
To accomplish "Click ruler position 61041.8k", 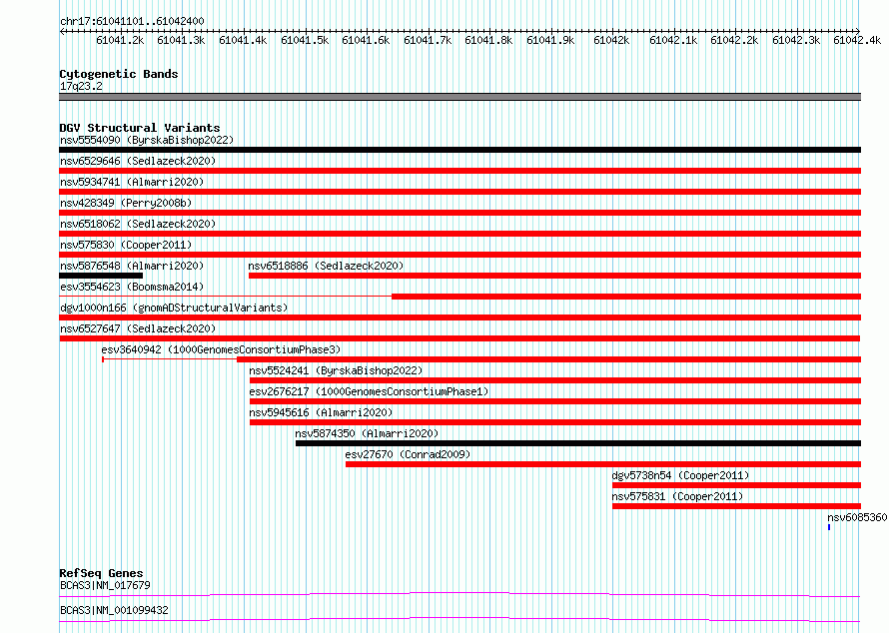I will (488, 40).
